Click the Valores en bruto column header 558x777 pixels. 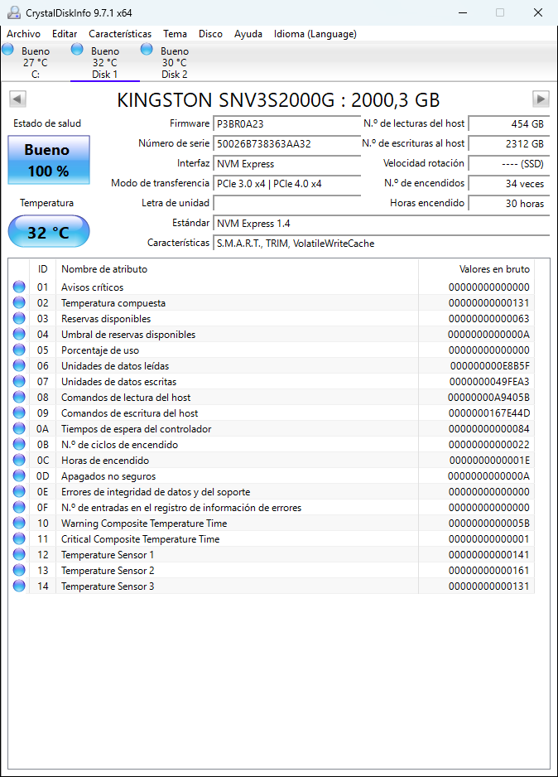pos(476,269)
